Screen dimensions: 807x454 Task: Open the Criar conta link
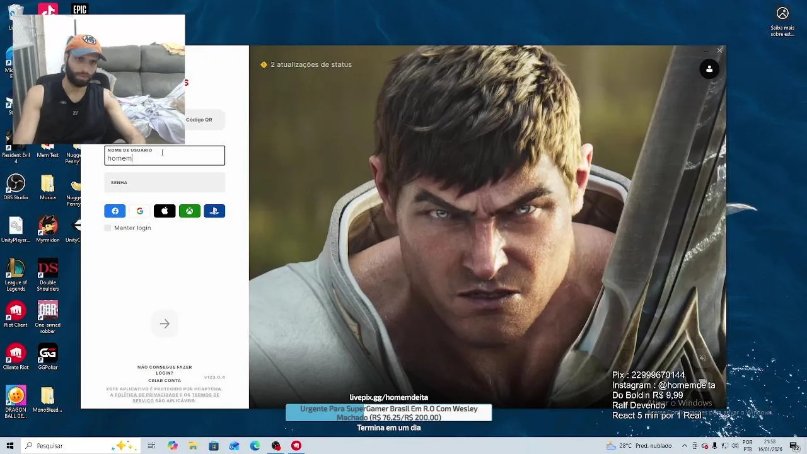165,381
